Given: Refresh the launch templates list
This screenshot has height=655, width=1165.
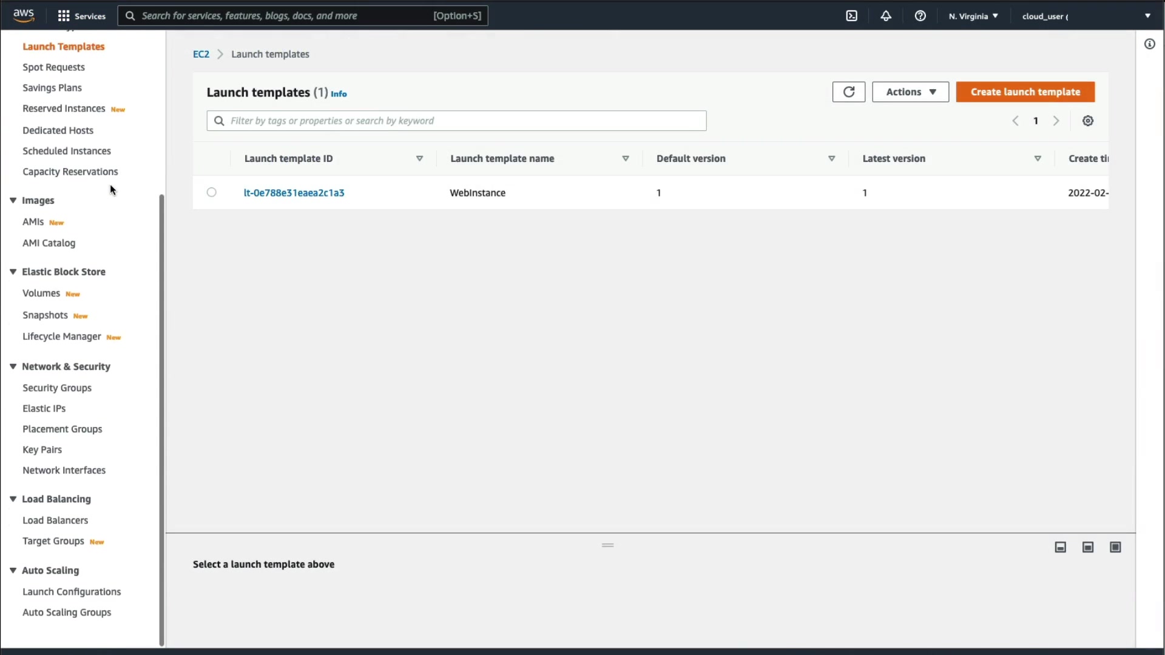Looking at the screenshot, I should [x=848, y=92].
